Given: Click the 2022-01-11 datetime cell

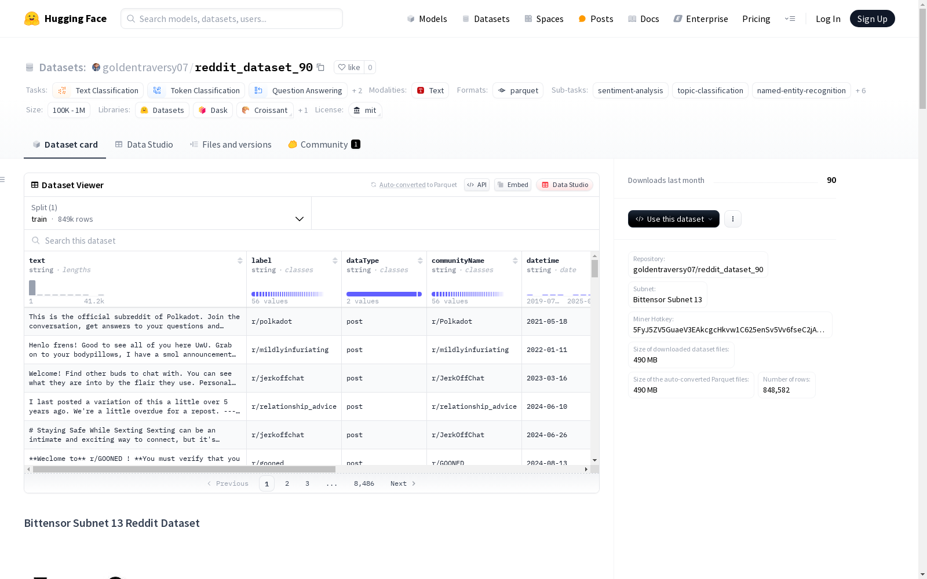Looking at the screenshot, I should (x=556, y=350).
